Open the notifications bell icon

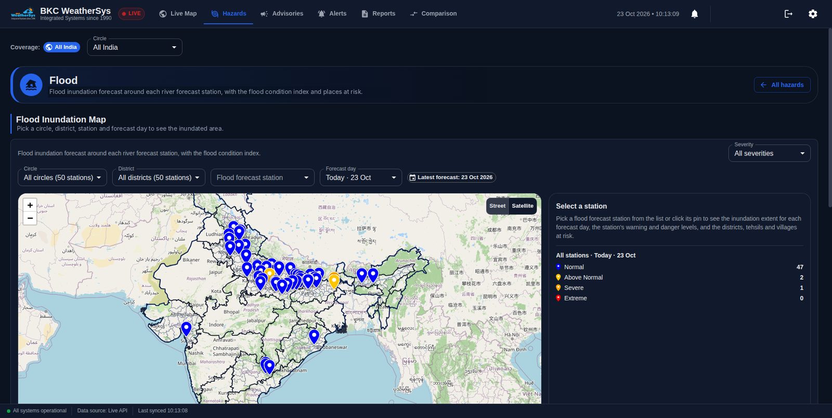click(694, 14)
